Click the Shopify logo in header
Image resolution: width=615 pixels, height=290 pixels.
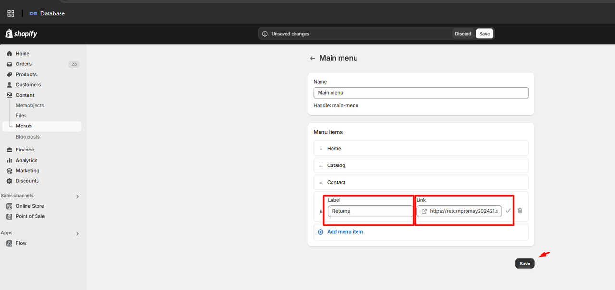point(21,34)
